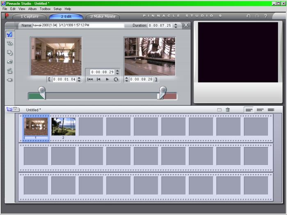287x215 pixels.
Task: Click the Duration time field
Action: point(160,25)
